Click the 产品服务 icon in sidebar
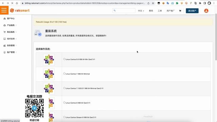Viewport: 217px width, 122px height. coord(4,25)
